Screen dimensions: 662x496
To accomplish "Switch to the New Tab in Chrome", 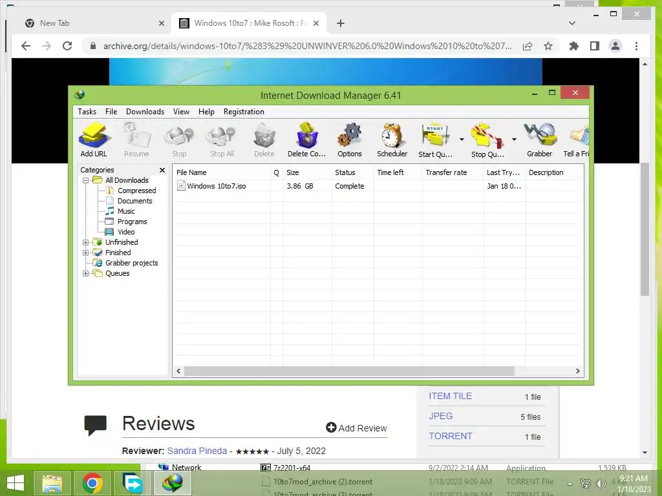I will click(x=94, y=23).
